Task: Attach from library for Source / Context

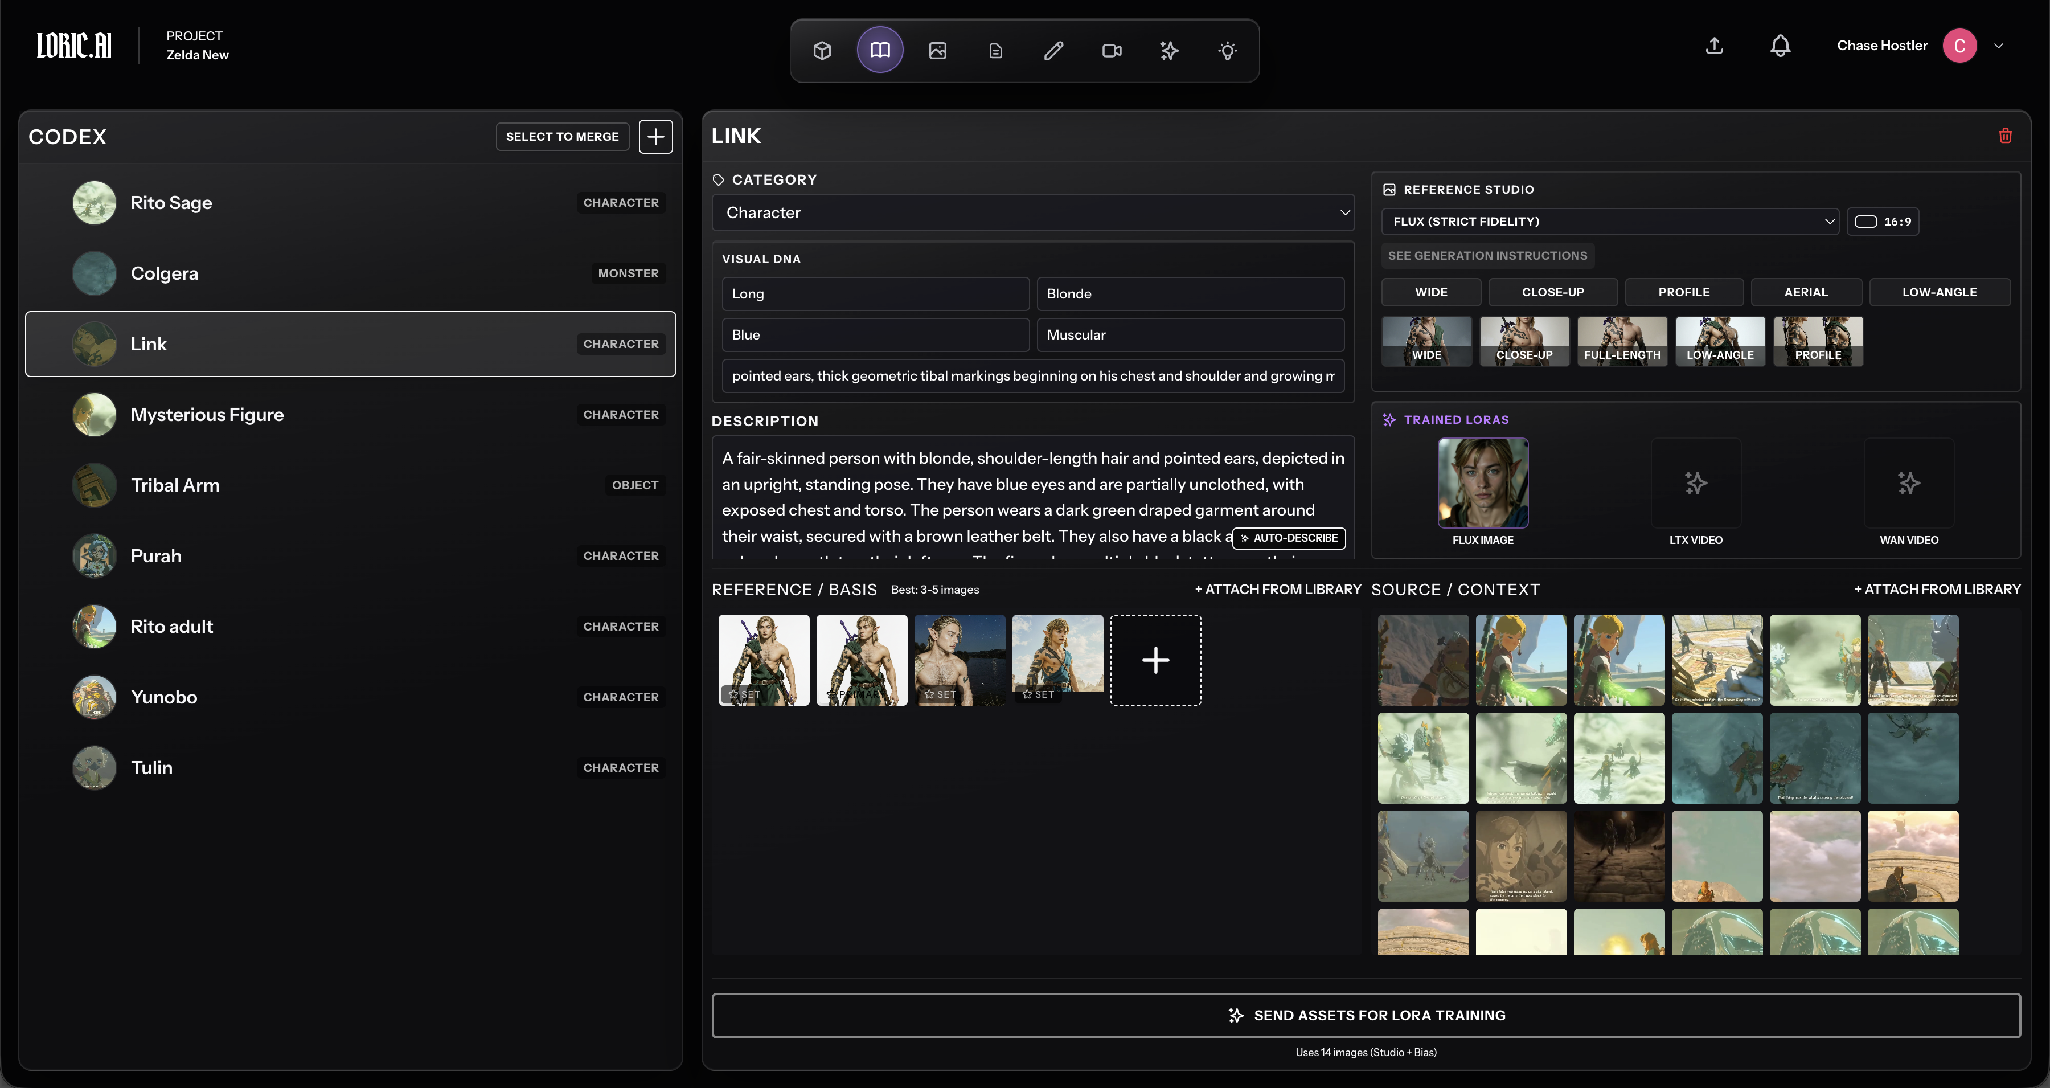Action: pyautogui.click(x=1937, y=589)
